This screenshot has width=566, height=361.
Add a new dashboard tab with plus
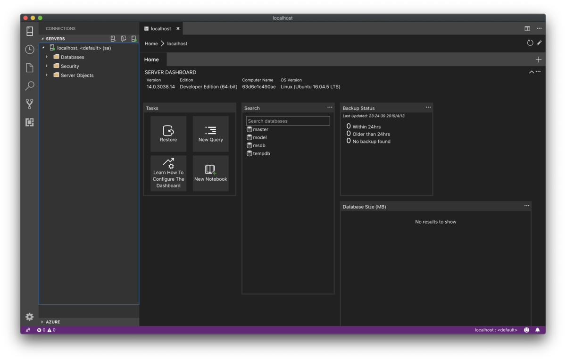[539, 59]
